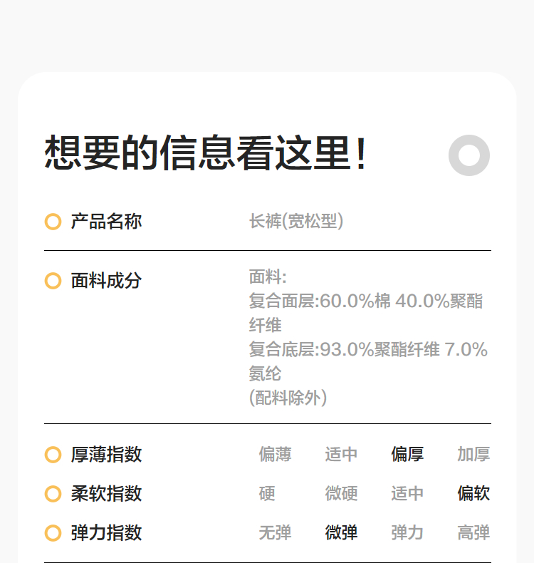The height and width of the screenshot is (563, 534).
Task: Click the 产品名称 label
Action: coord(106,222)
